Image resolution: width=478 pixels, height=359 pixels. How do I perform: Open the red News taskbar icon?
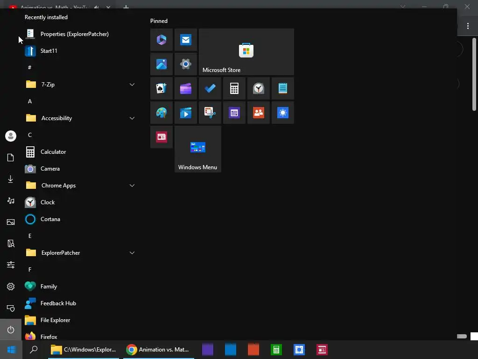pos(322,350)
